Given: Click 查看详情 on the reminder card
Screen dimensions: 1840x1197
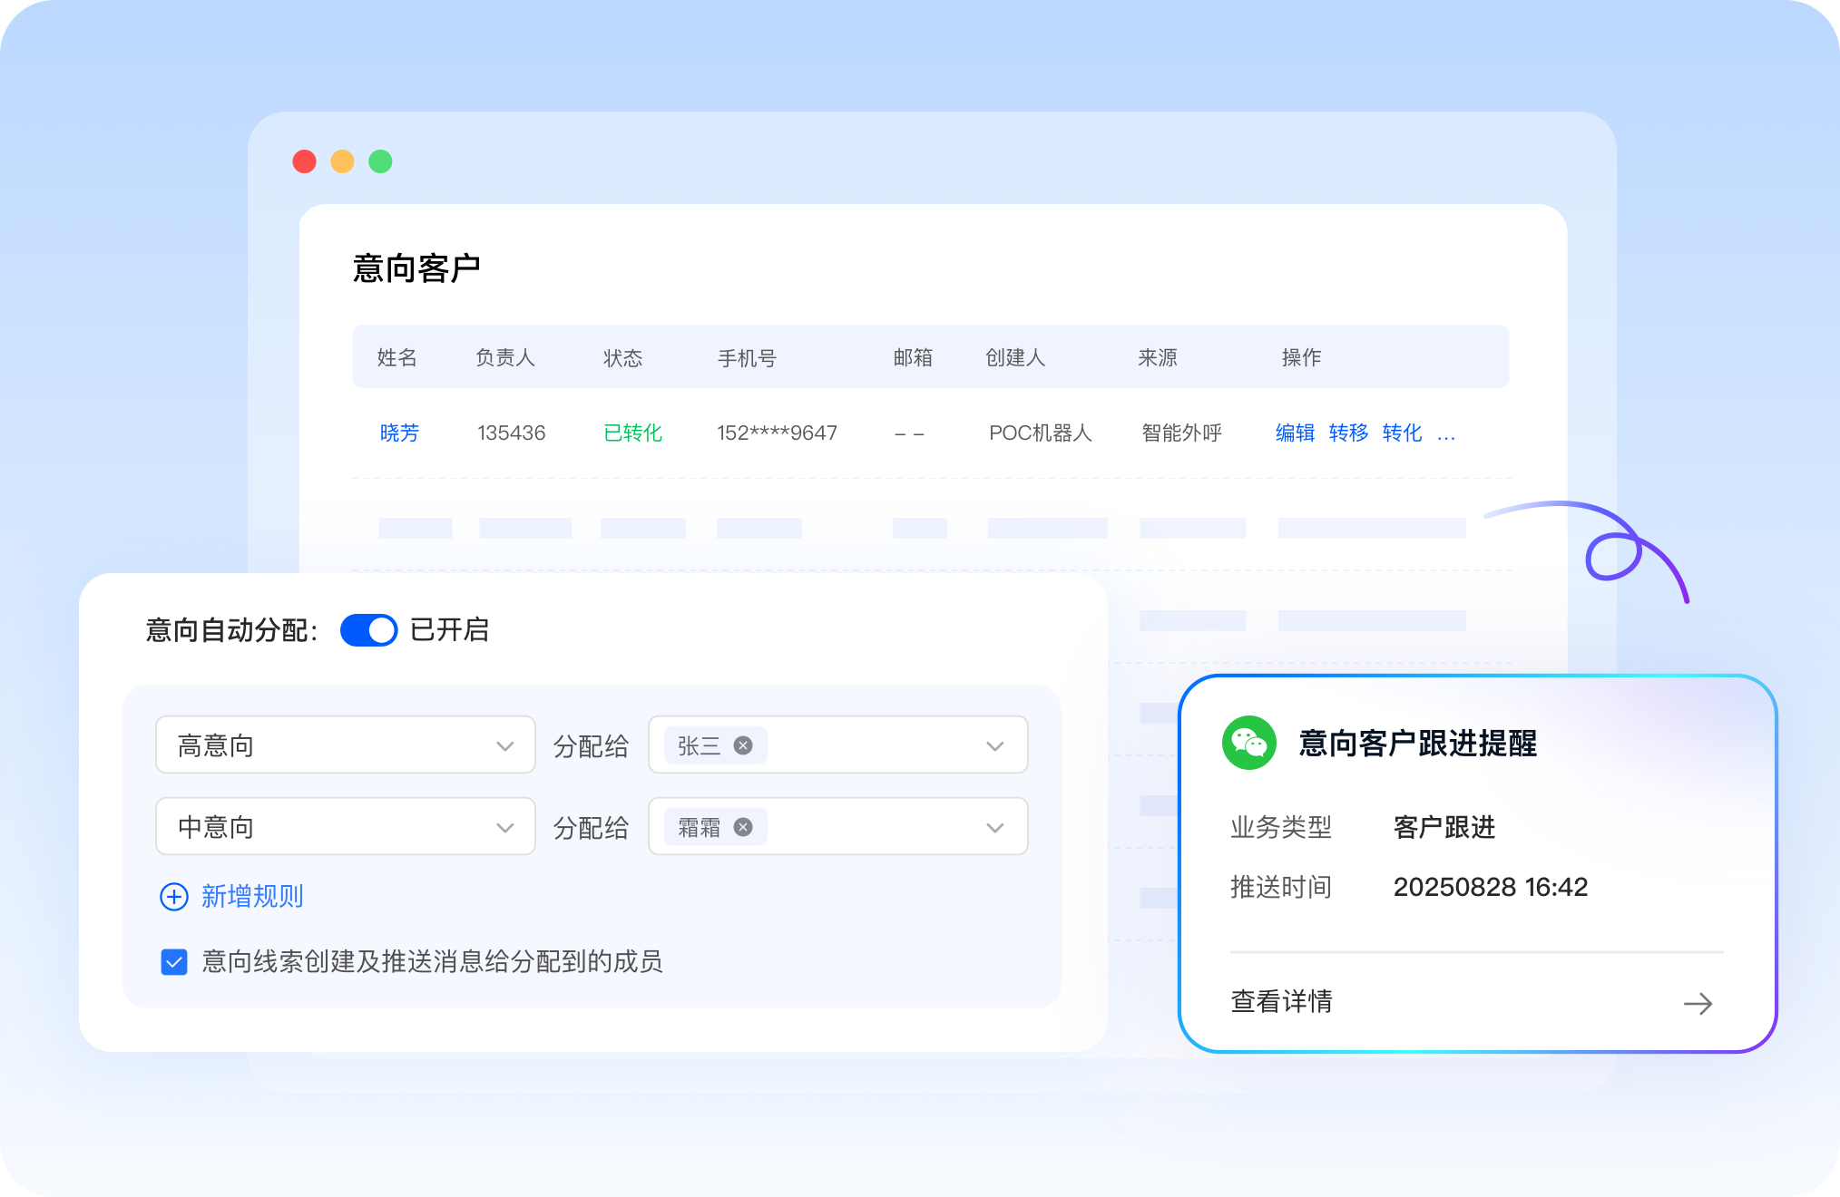Looking at the screenshot, I should pos(1280,1002).
